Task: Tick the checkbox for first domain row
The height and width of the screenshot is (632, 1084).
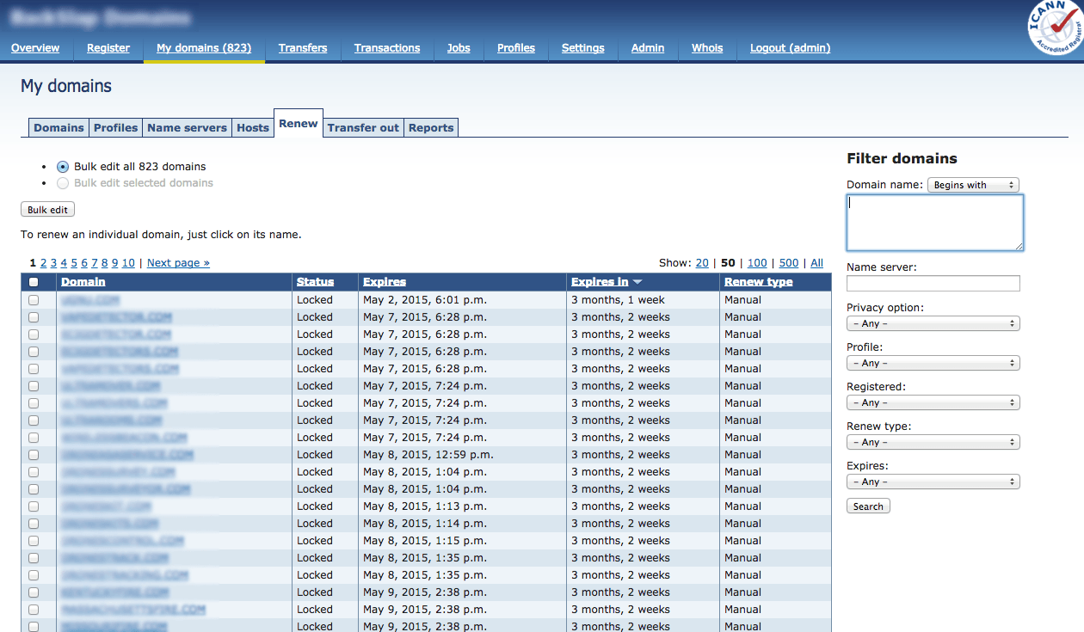Action: 34,300
